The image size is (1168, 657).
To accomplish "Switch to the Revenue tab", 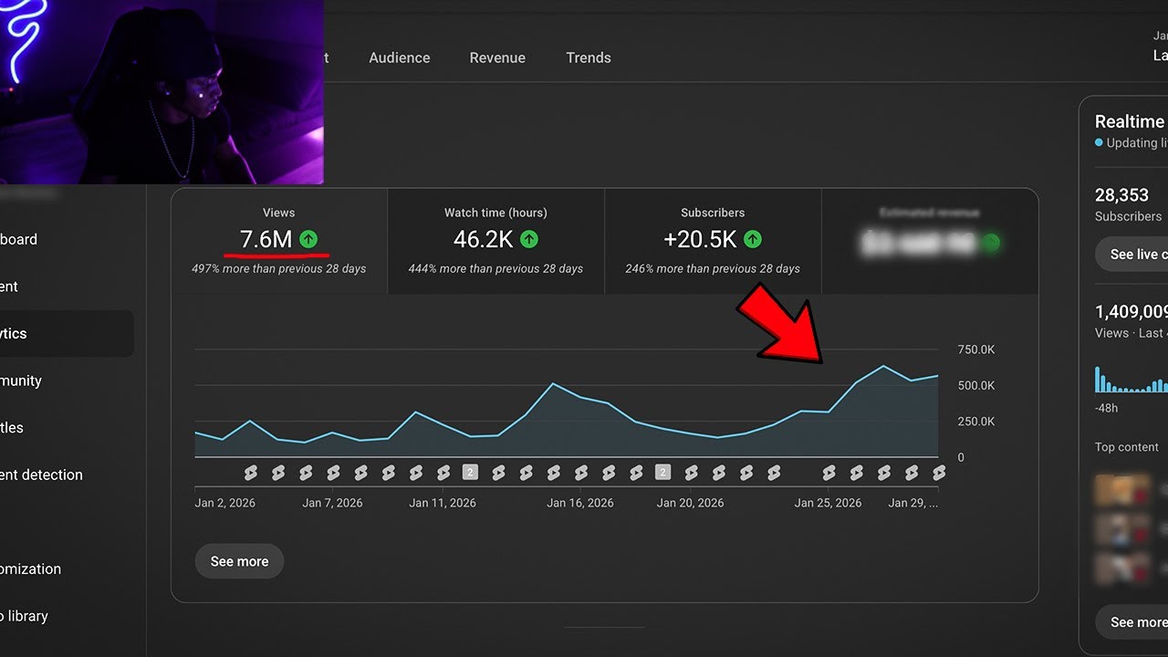I will pos(497,57).
